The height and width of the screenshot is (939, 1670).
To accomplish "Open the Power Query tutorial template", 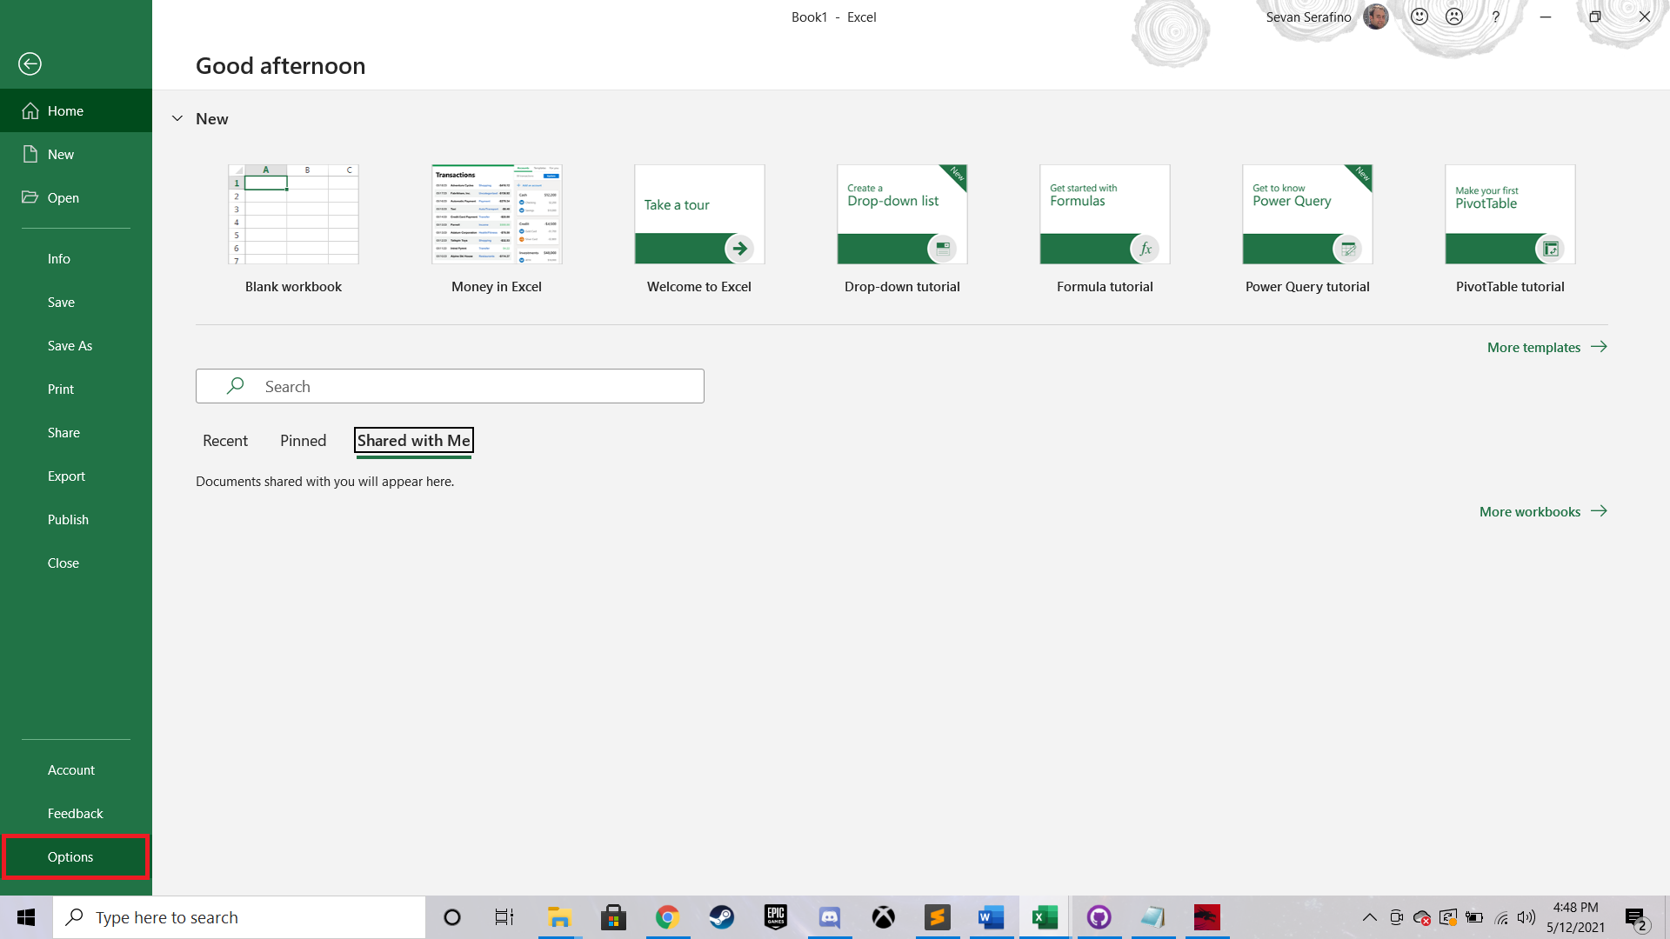I will pyautogui.click(x=1307, y=230).
